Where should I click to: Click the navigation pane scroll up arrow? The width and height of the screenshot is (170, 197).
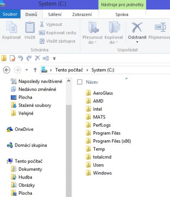point(69,81)
